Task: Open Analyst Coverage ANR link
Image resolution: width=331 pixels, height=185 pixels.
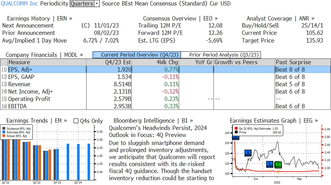Action: (x=280, y=18)
